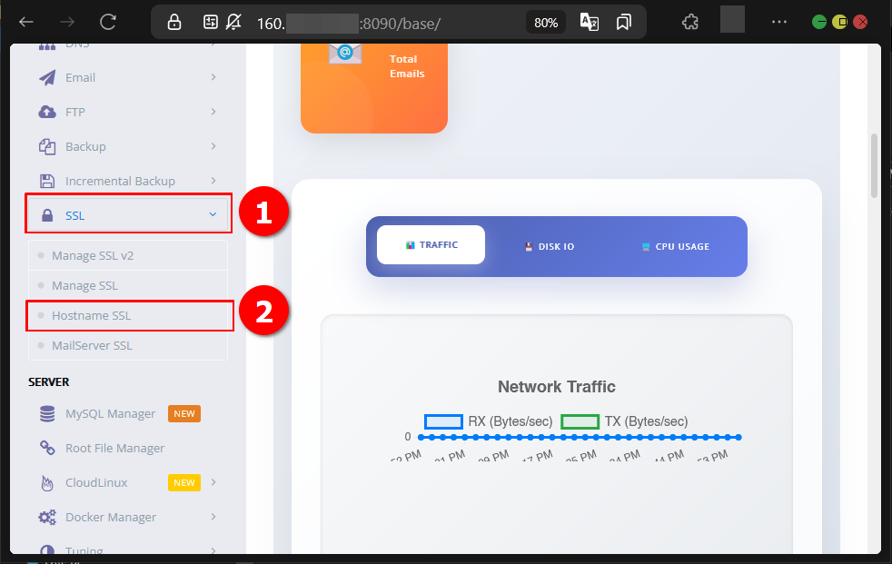Open Hostname SSL submenu item
This screenshot has width=892, height=564.
click(x=128, y=315)
